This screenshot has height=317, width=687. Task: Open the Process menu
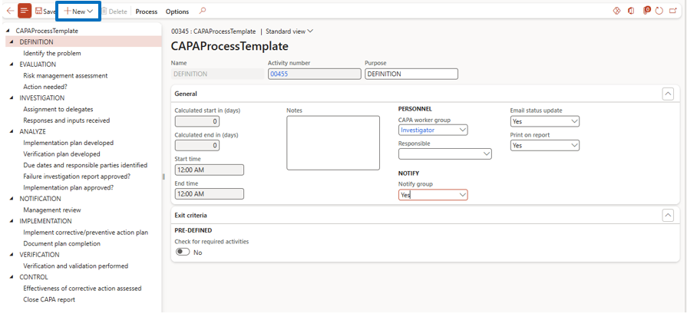pos(146,12)
